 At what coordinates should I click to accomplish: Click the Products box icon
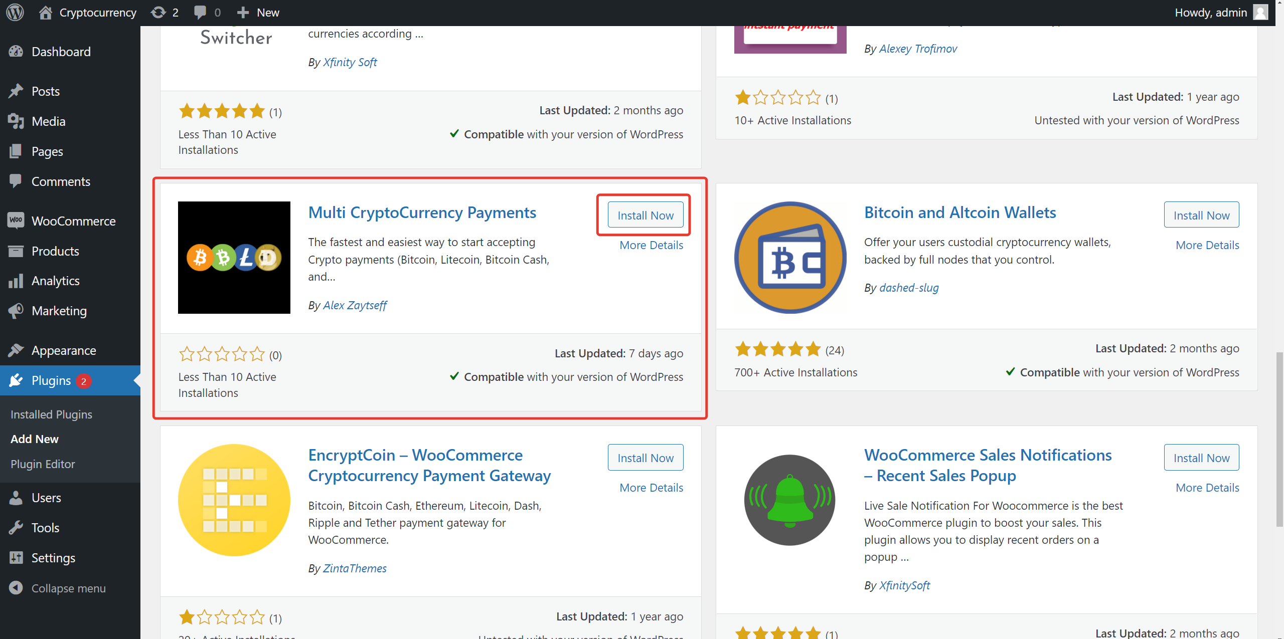point(16,251)
